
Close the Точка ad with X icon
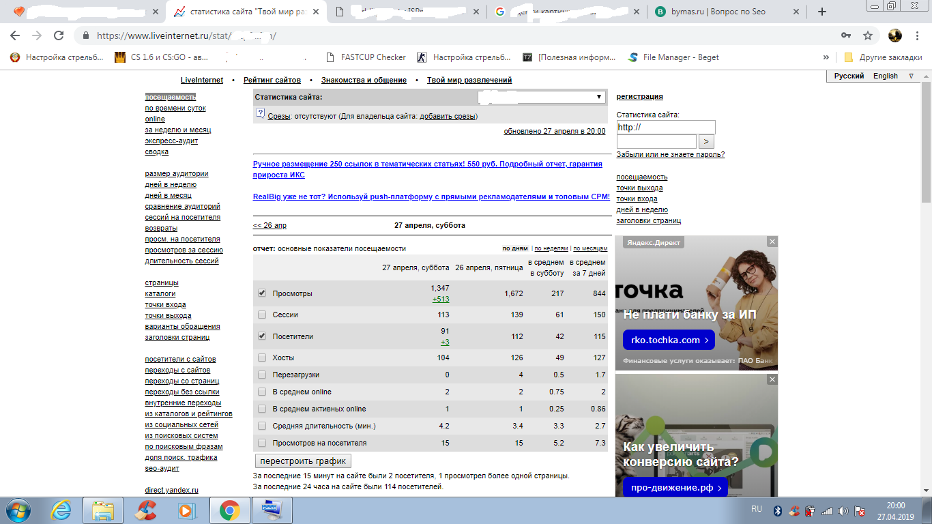(x=772, y=242)
